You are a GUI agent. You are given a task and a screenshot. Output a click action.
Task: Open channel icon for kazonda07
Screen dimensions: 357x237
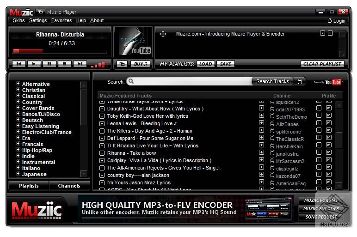[272, 175]
